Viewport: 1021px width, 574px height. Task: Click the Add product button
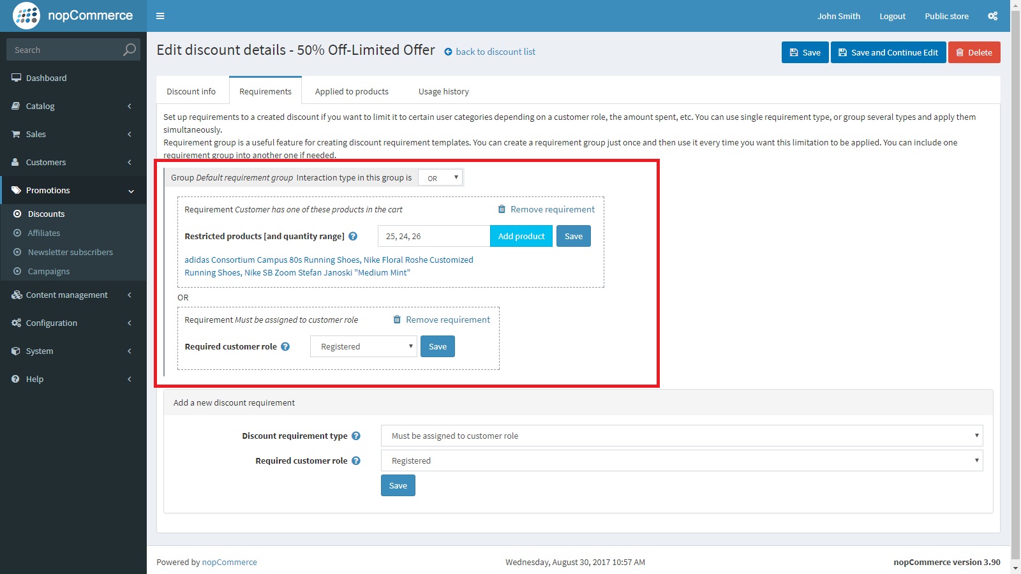(x=521, y=236)
